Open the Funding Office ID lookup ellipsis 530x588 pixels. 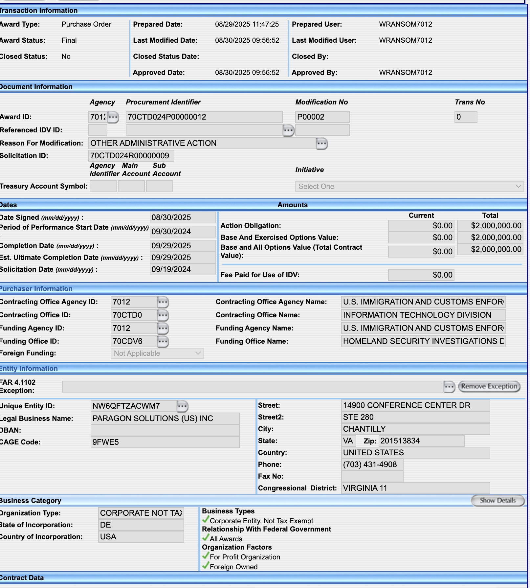[163, 341]
